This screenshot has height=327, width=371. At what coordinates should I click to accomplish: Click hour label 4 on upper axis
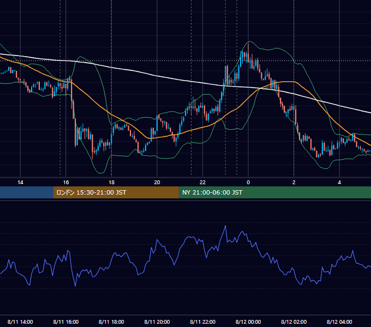(x=339, y=183)
